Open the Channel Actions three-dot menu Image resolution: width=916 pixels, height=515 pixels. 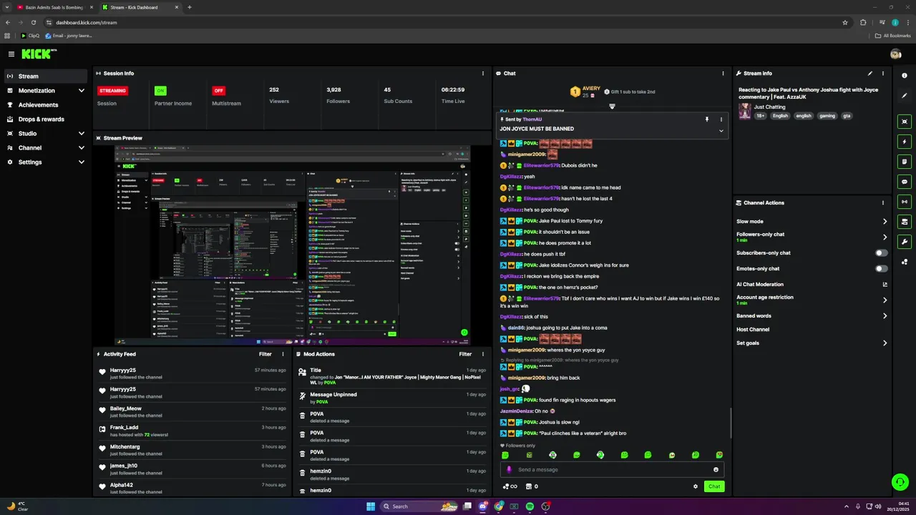[882, 202]
